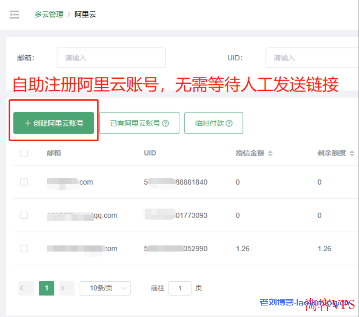Collapse the sidebar with the hamburger icon
The width and height of the screenshot is (359, 317).
click(14, 15)
